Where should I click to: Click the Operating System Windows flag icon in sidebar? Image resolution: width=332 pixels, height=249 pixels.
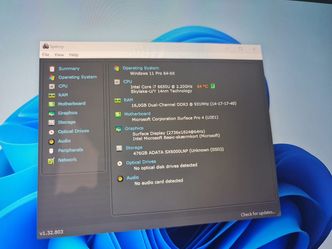(x=52, y=77)
